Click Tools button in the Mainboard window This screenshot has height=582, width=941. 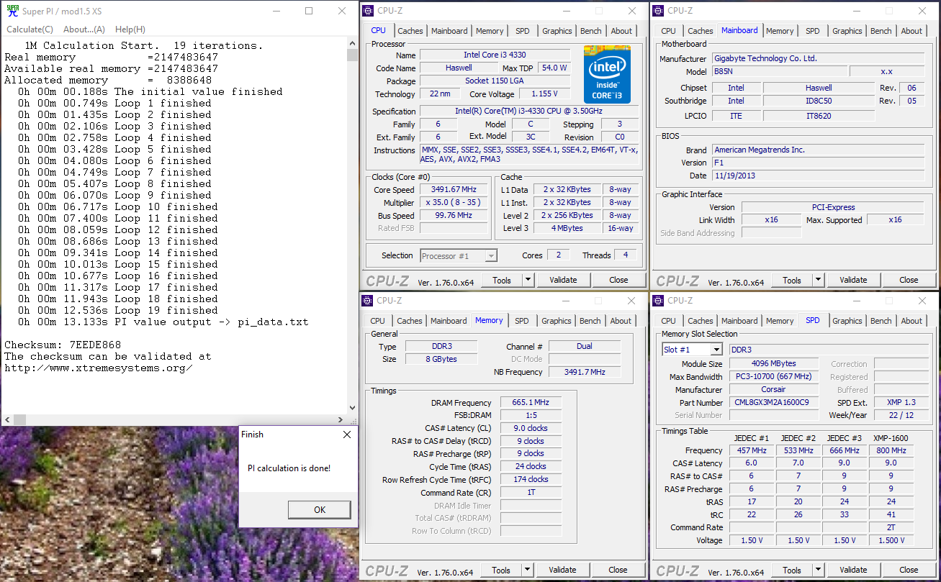coord(792,280)
